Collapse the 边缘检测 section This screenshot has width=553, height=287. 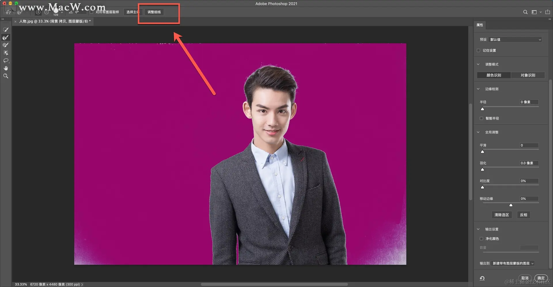coord(478,89)
